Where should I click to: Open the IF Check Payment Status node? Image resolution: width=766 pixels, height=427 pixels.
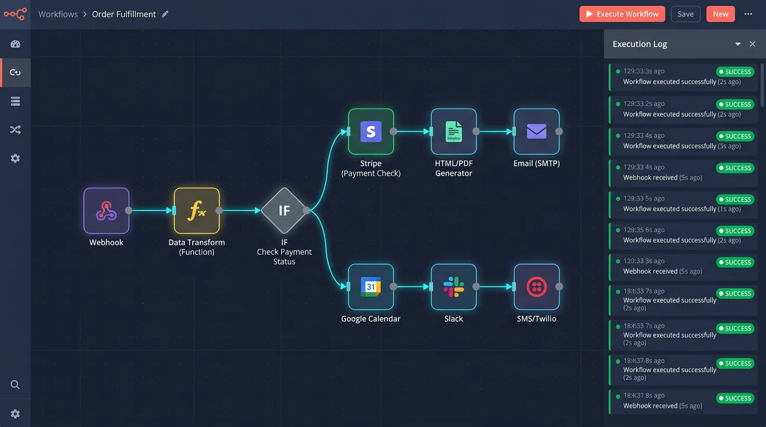point(284,210)
